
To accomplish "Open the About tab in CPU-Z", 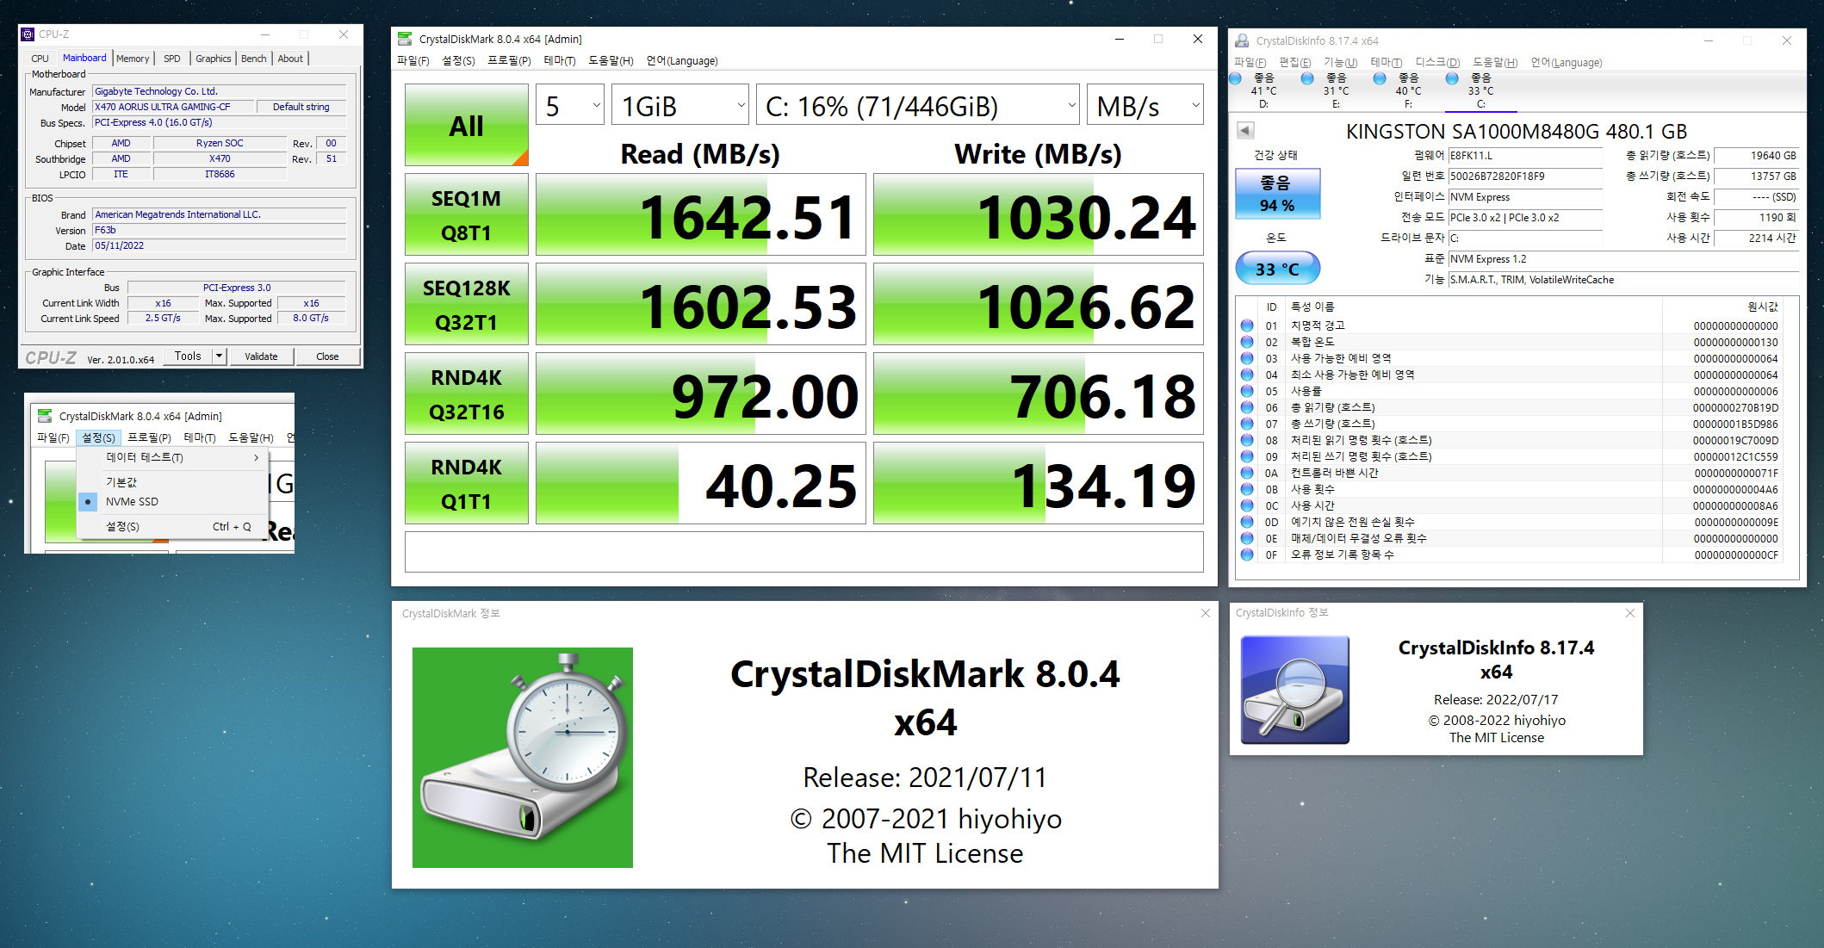I will tap(290, 59).
